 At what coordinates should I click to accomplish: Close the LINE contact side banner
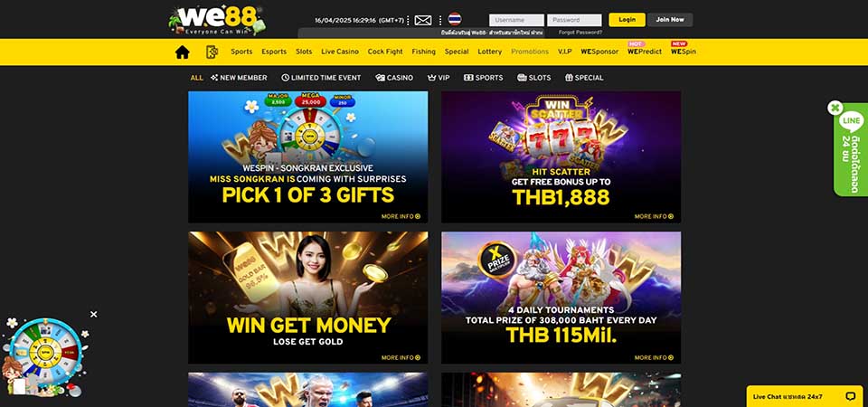(x=835, y=108)
